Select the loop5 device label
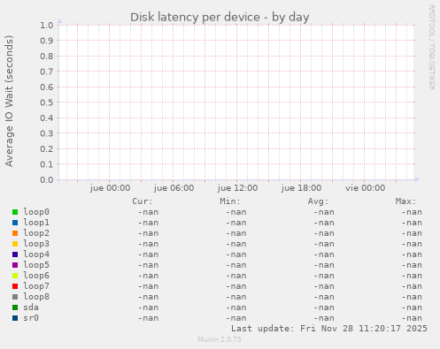 pos(36,265)
